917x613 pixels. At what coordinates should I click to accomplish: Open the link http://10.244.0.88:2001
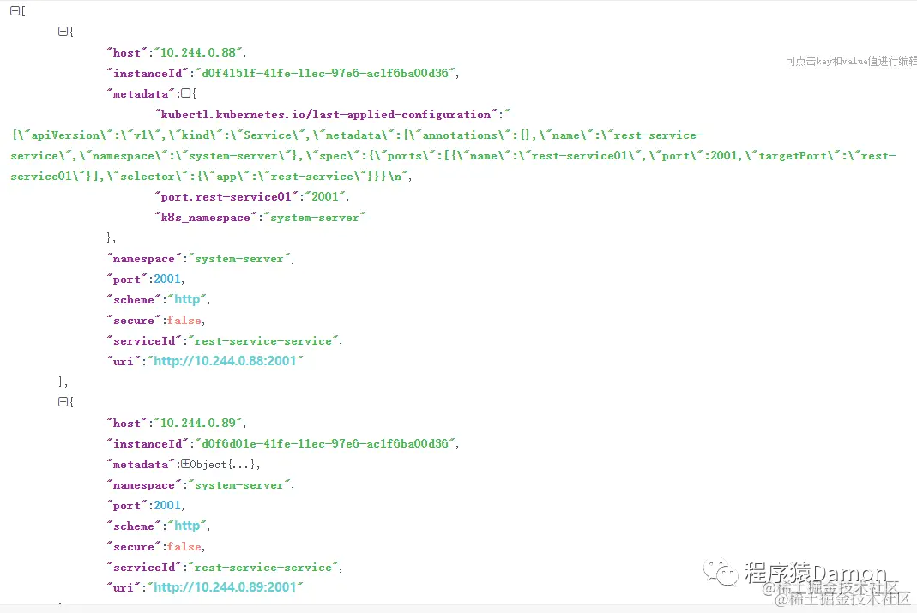click(x=225, y=361)
